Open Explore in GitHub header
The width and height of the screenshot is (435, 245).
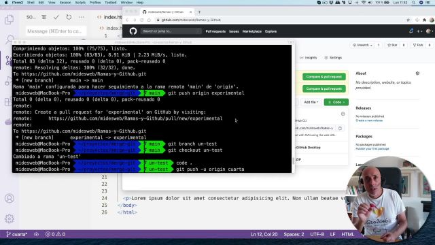coord(271,31)
